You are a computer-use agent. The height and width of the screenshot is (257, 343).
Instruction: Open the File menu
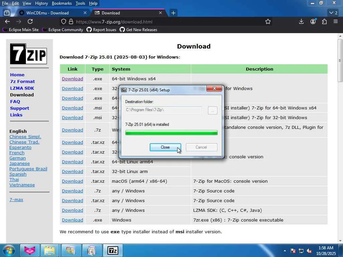pos(5,3)
